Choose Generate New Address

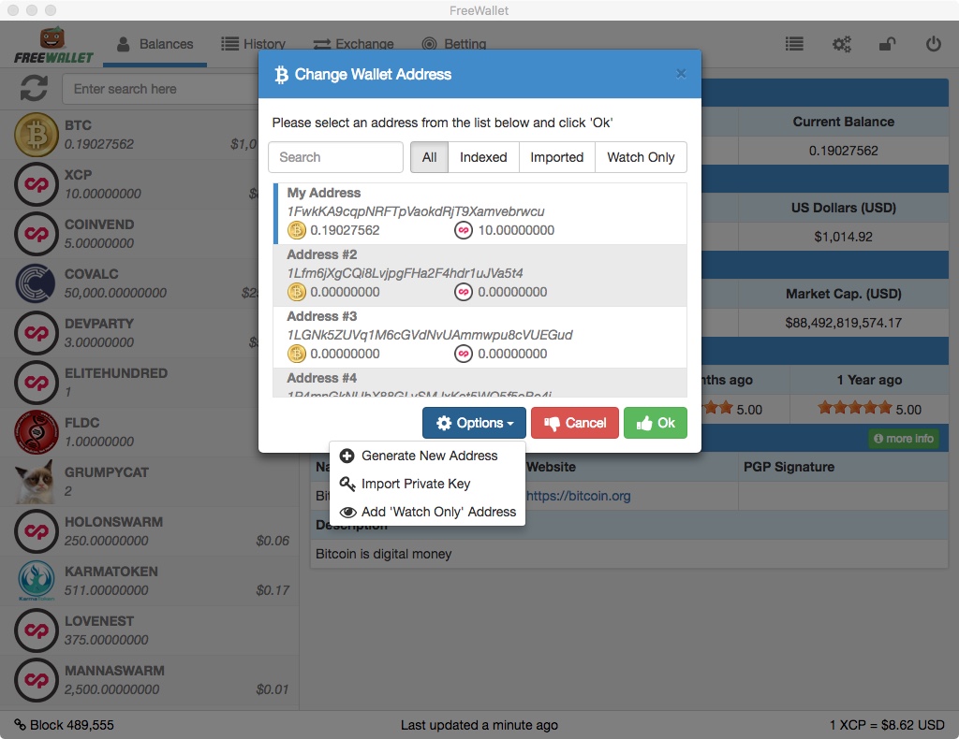point(427,456)
